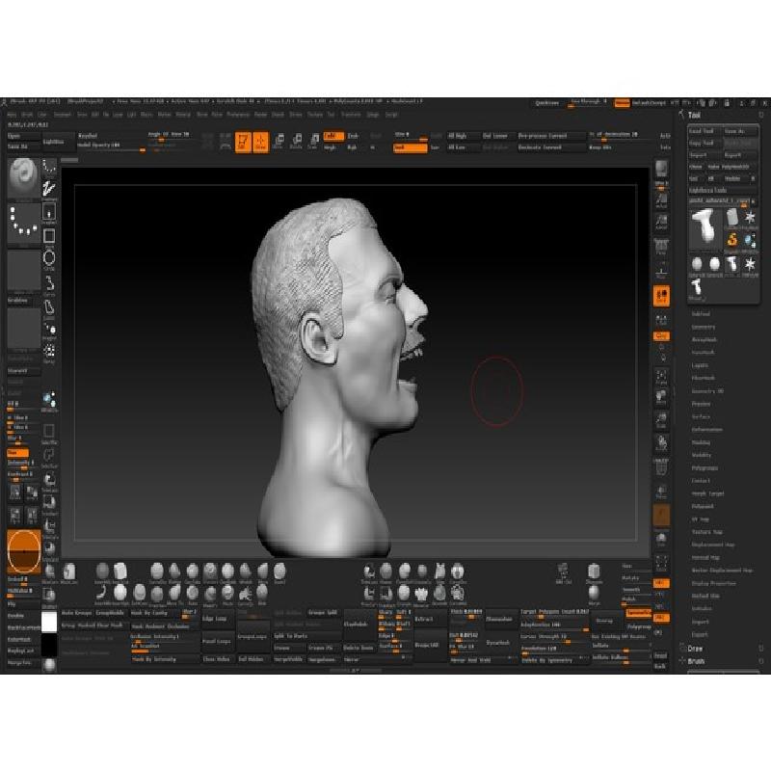Expand the Brush palette at bottom right
This screenshot has width=771, height=771.
pyautogui.click(x=696, y=661)
